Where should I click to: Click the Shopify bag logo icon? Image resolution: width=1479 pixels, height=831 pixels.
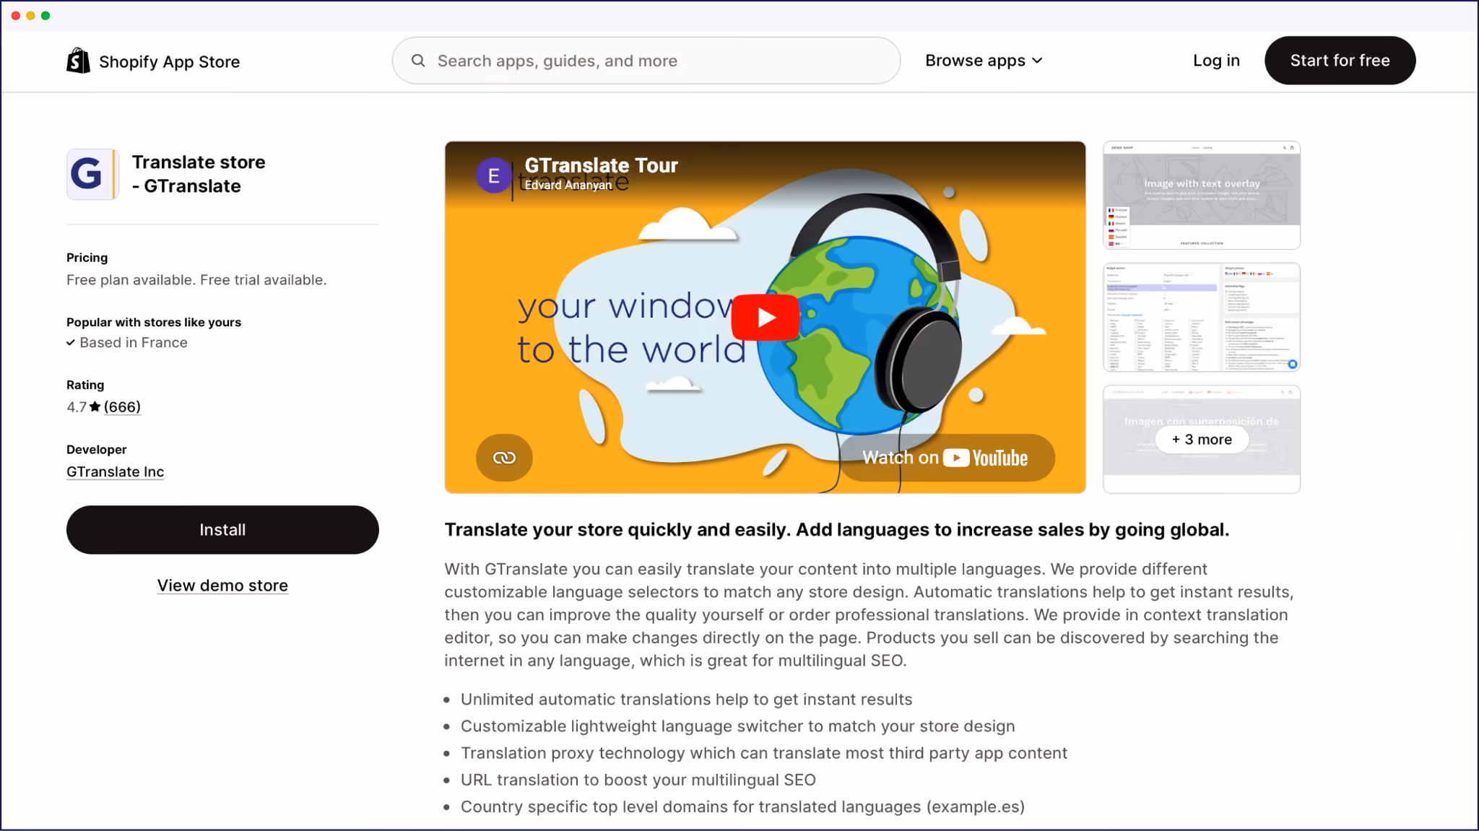pyautogui.click(x=78, y=61)
